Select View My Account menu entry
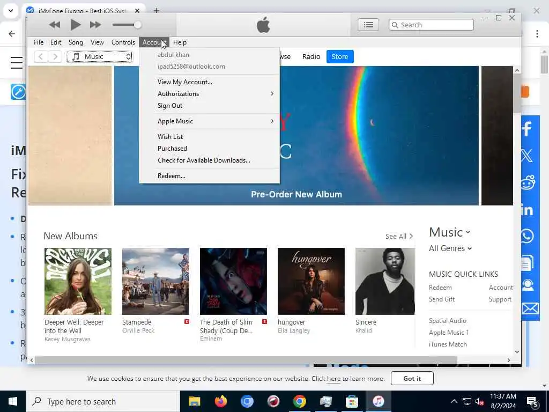This screenshot has height=412, width=549. tap(210, 82)
